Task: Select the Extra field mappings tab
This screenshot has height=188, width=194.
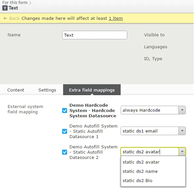Action: (92, 90)
